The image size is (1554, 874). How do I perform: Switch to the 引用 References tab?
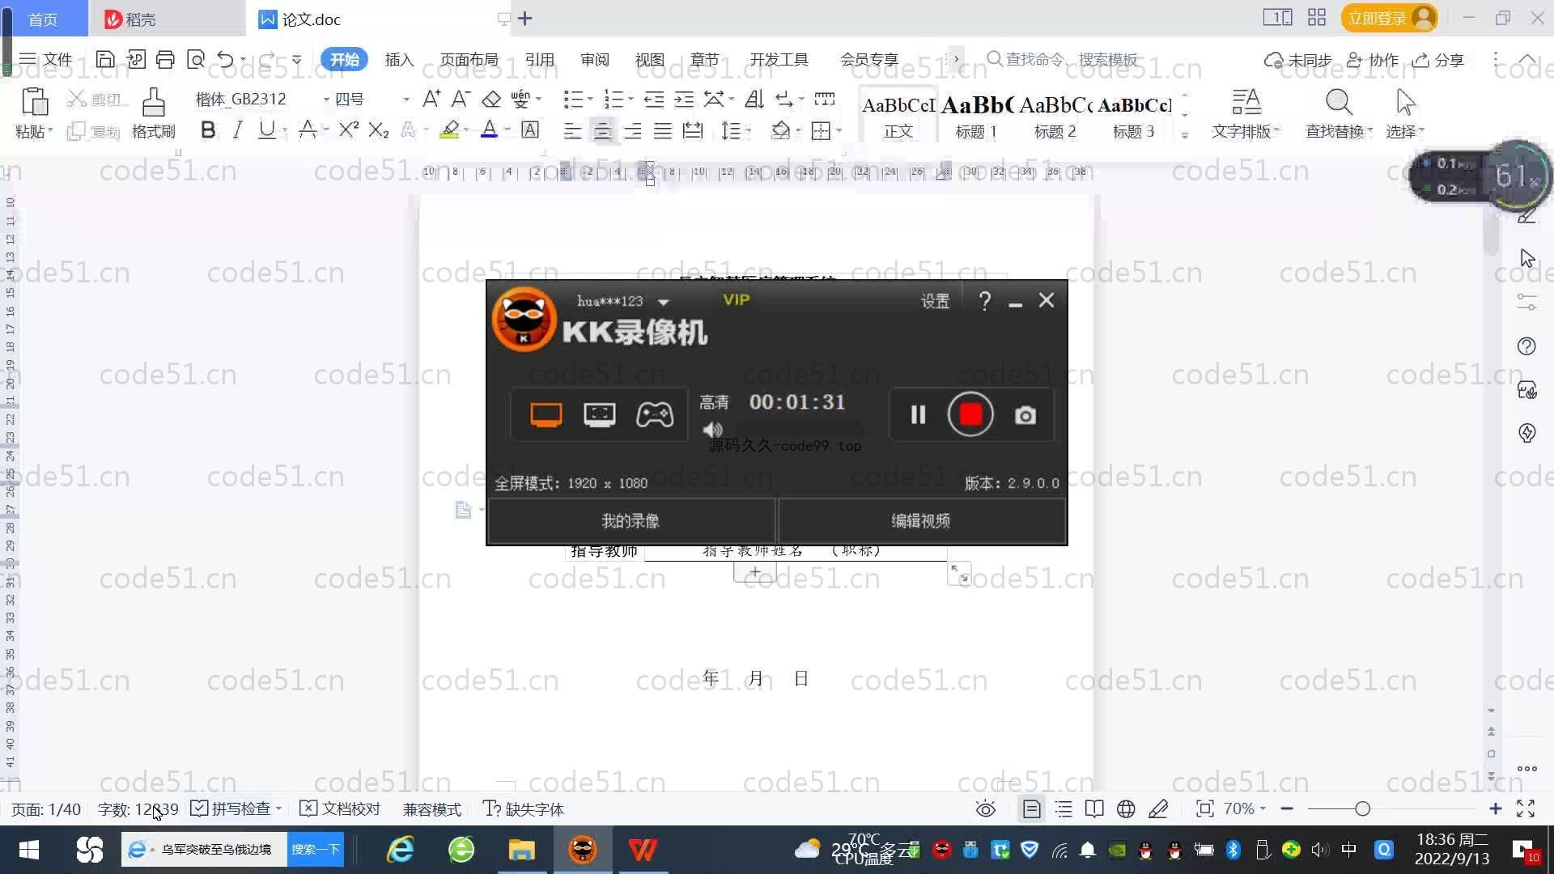click(x=539, y=60)
